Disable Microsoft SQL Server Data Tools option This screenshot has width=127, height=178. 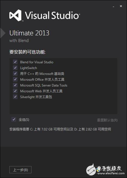[15, 85]
